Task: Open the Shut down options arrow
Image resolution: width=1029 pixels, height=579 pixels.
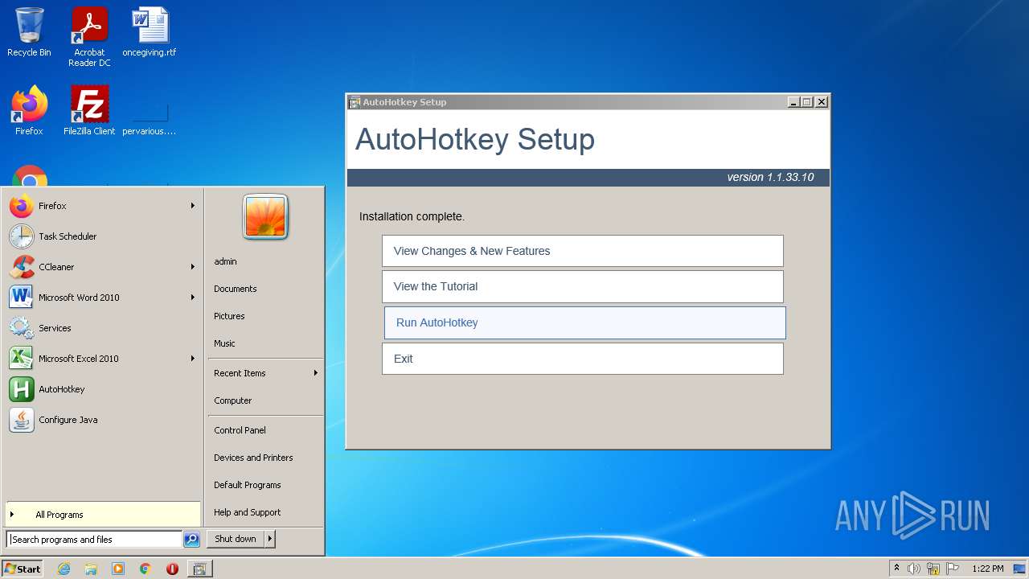Action: point(270,539)
